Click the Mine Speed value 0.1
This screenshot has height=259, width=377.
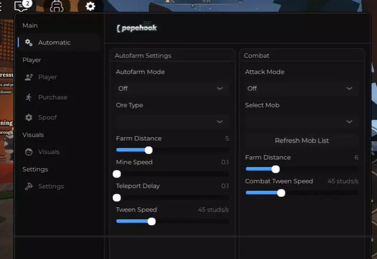pyautogui.click(x=225, y=162)
